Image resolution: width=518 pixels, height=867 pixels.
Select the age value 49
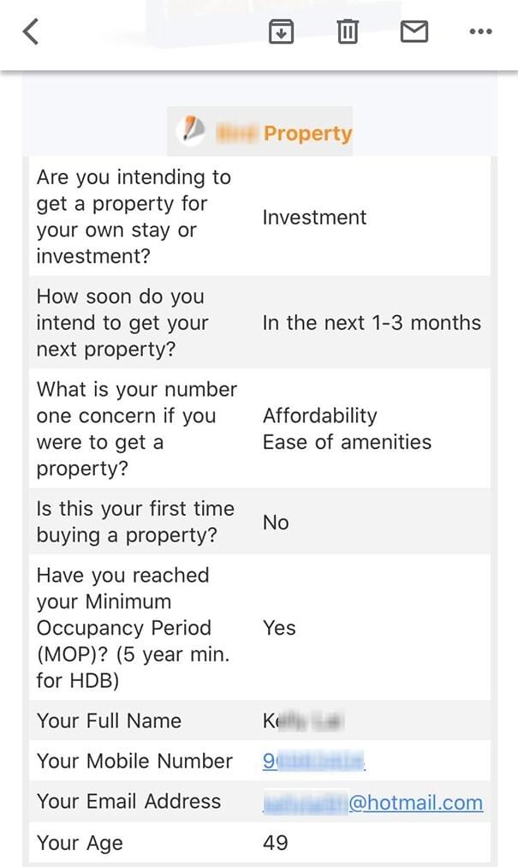(275, 842)
